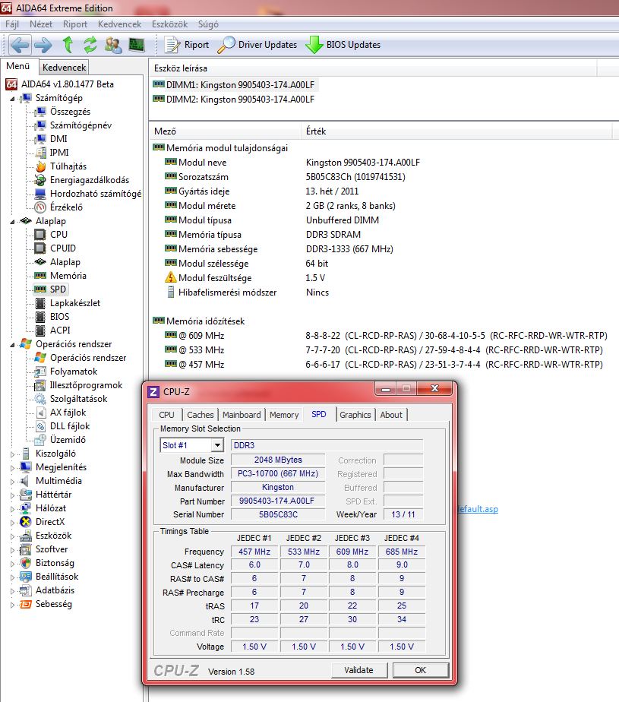Open the BIOS tree item
The width and height of the screenshot is (619, 702).
pyautogui.click(x=59, y=317)
